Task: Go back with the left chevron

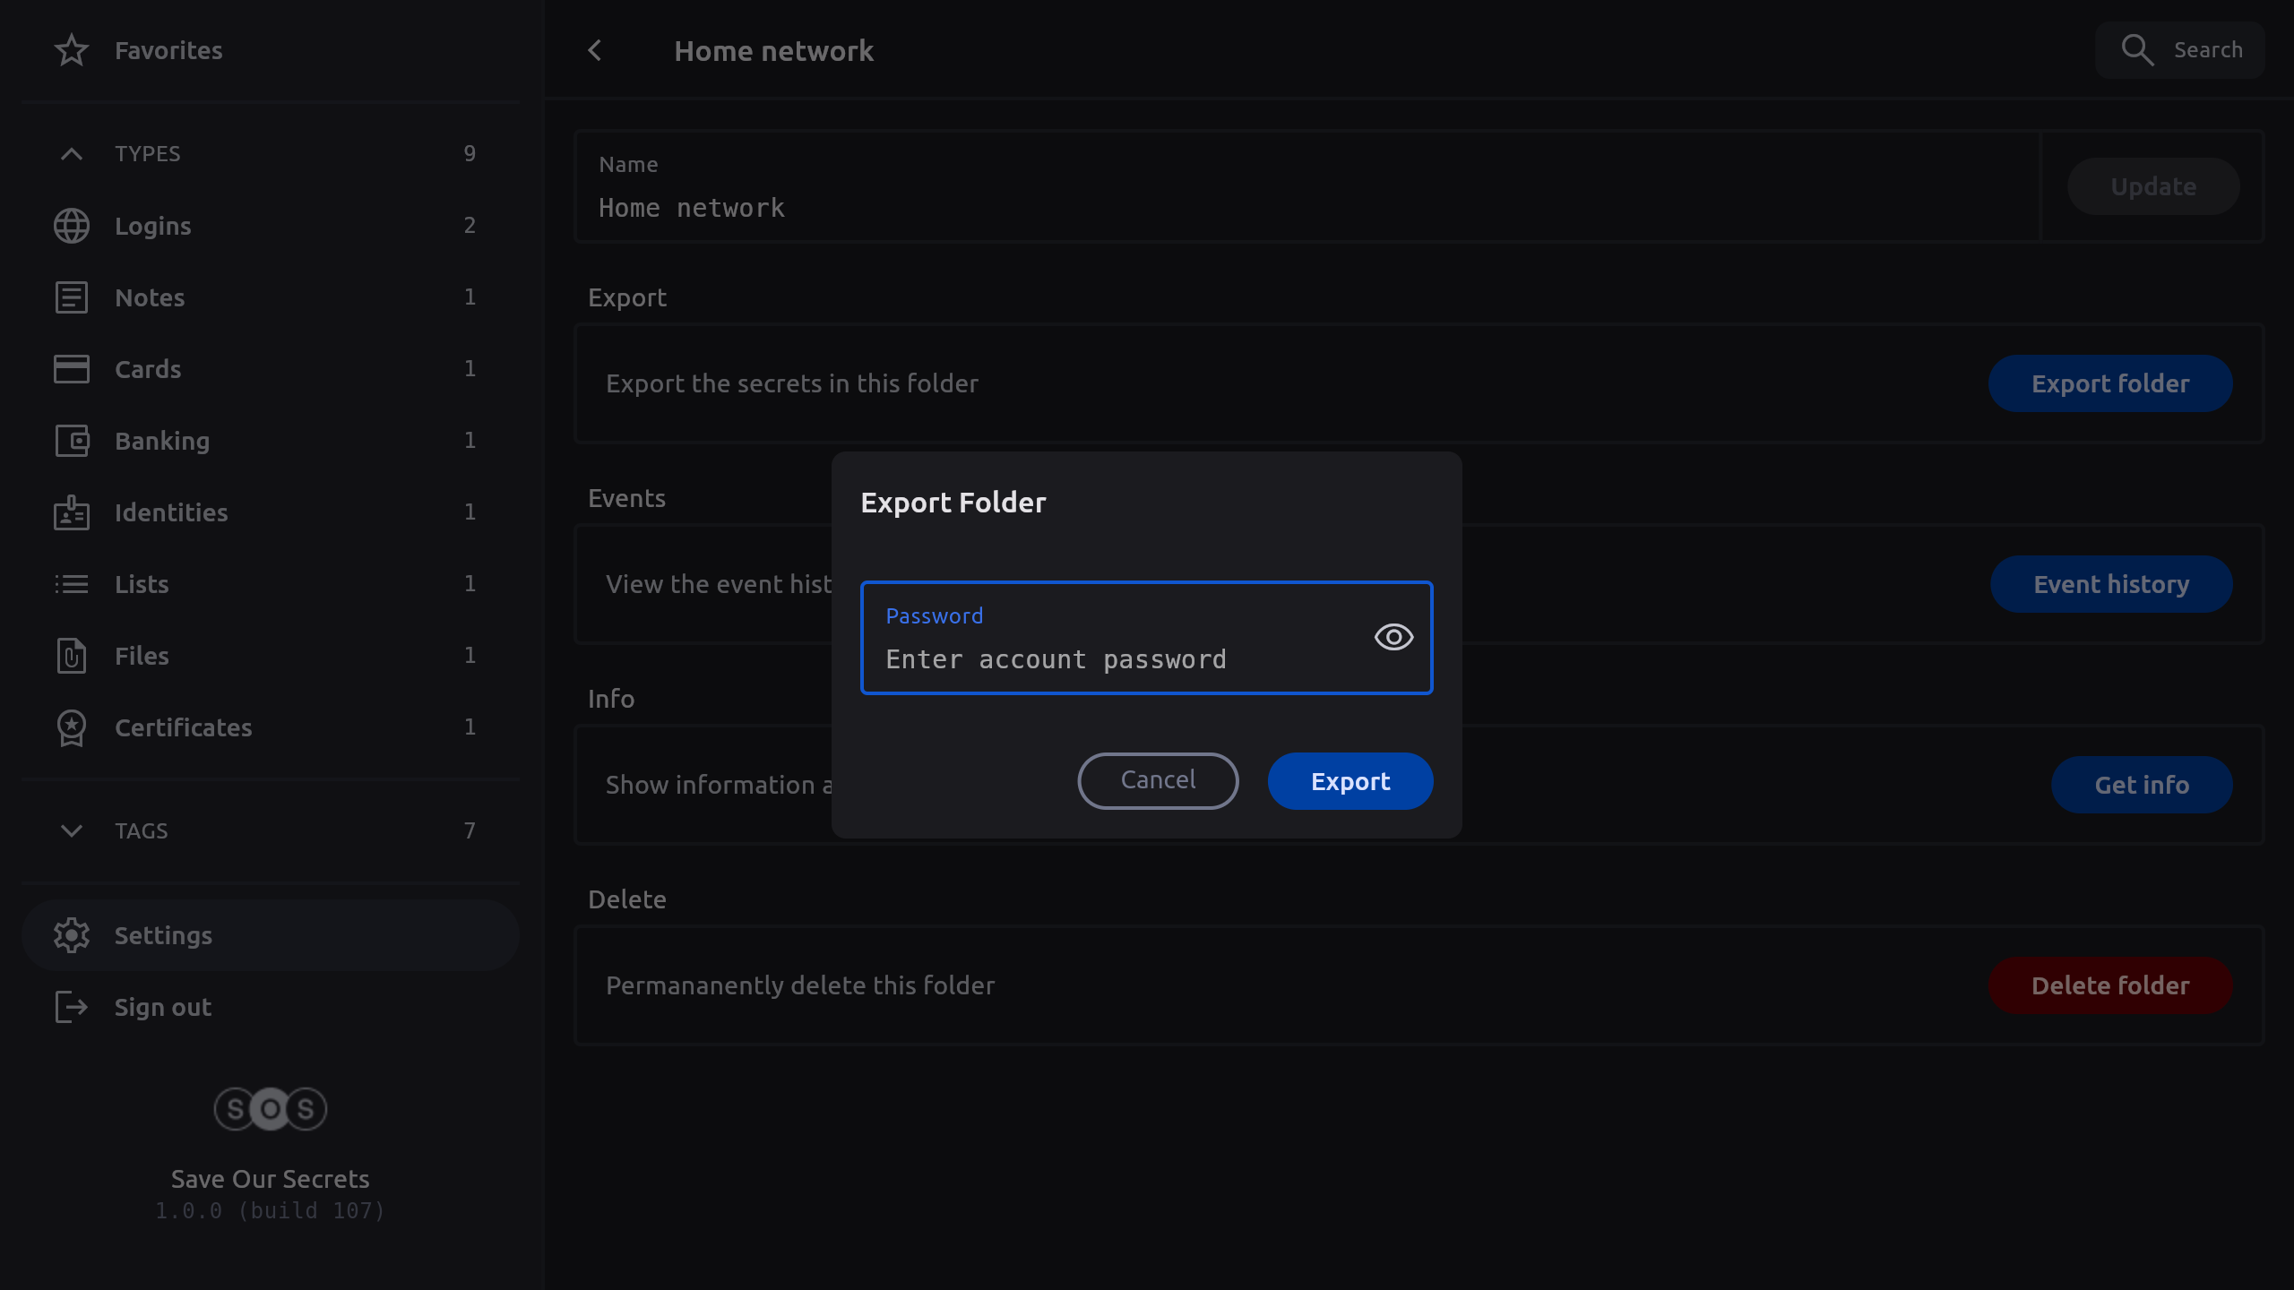Action: click(x=595, y=51)
